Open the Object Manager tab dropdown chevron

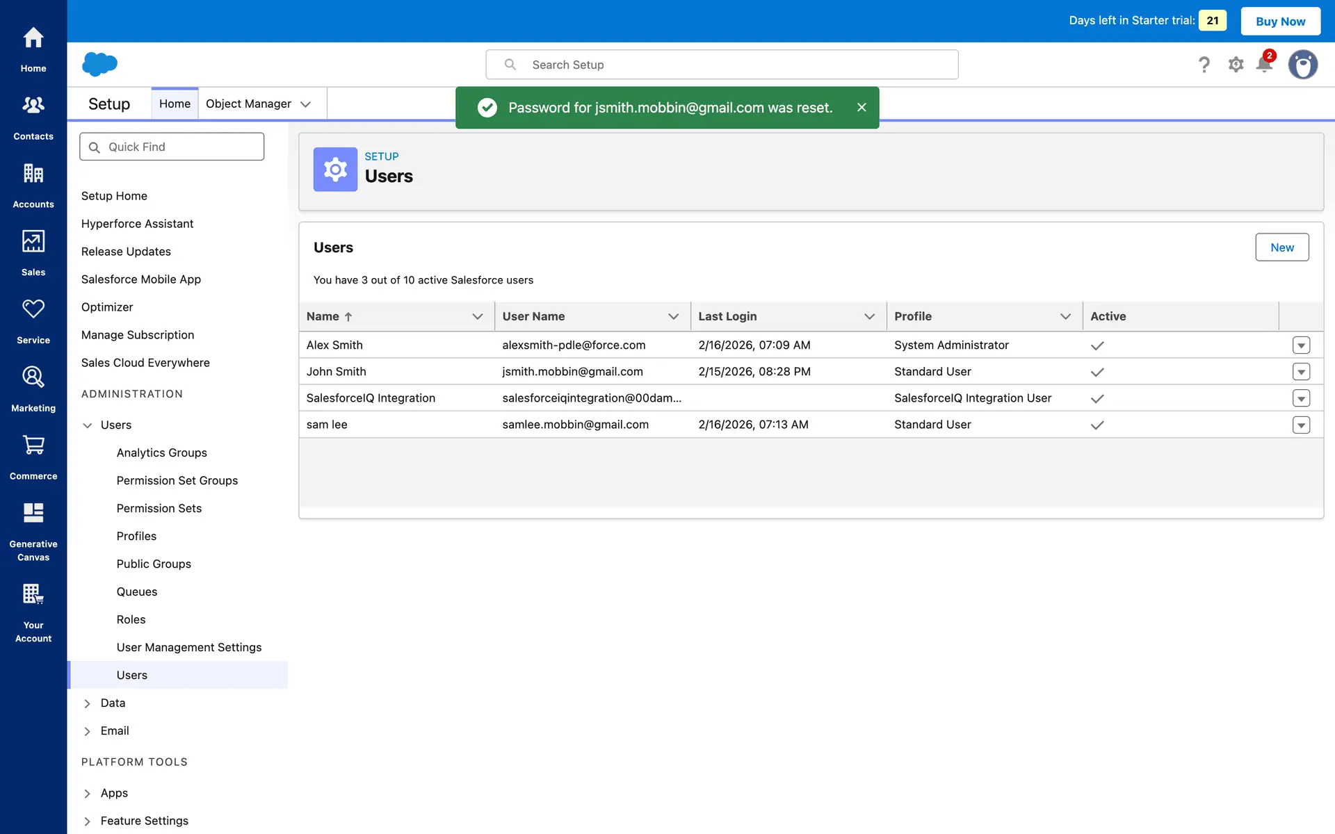(305, 104)
